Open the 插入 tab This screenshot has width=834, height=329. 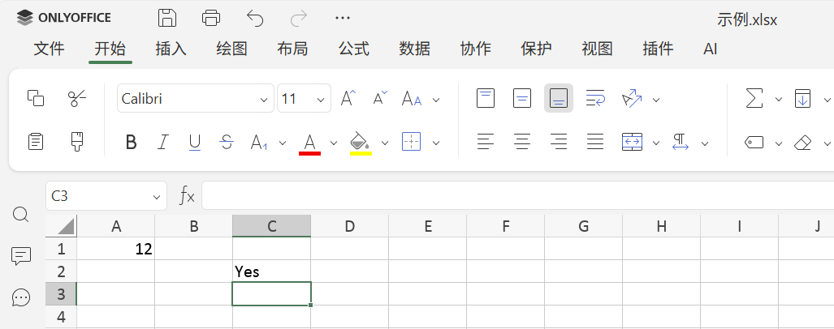[171, 49]
